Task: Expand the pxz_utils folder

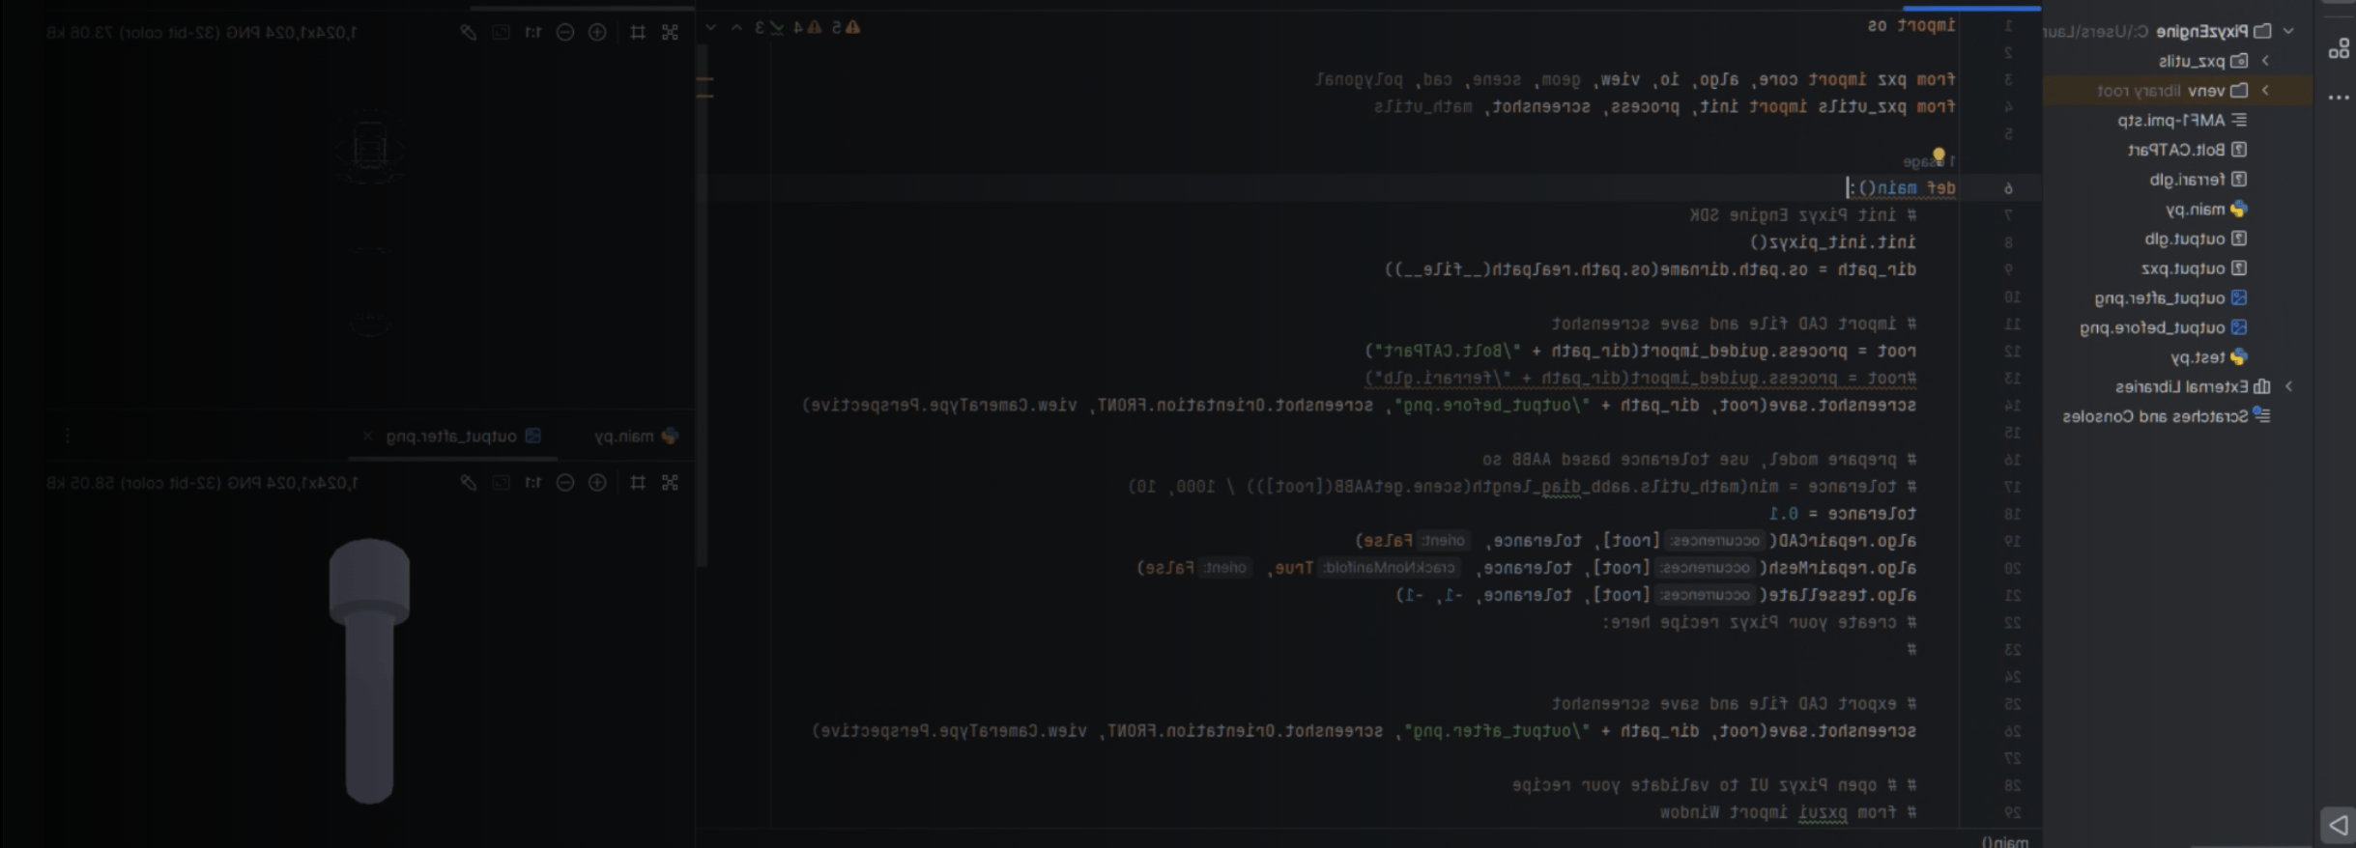Action: [x=2265, y=61]
